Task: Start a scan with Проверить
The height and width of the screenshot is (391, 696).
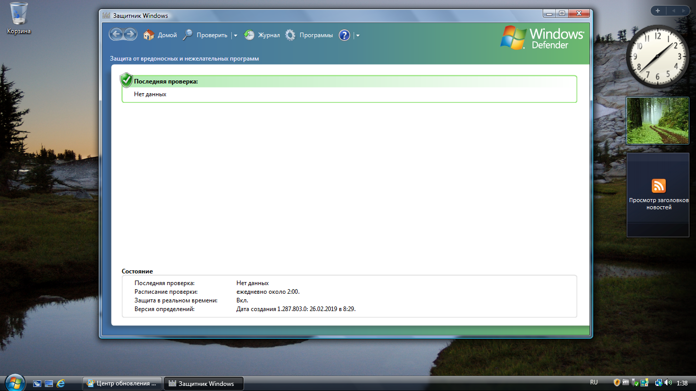Action: (x=205, y=35)
